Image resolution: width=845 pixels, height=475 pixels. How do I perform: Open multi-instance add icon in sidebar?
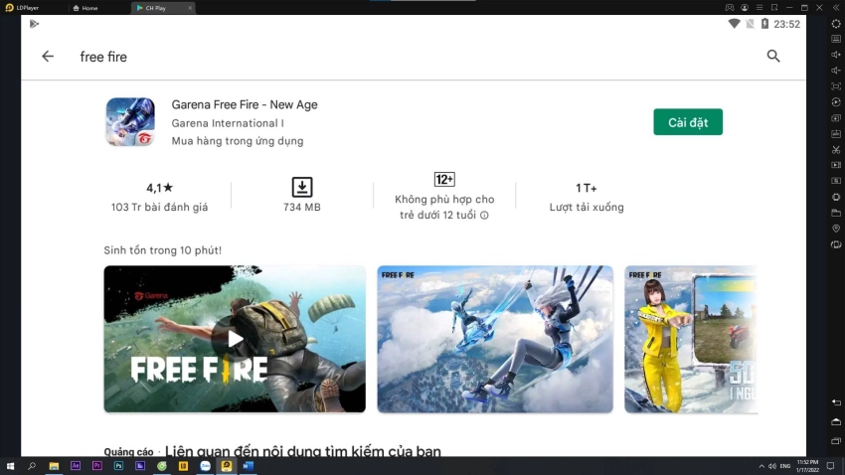(x=836, y=118)
